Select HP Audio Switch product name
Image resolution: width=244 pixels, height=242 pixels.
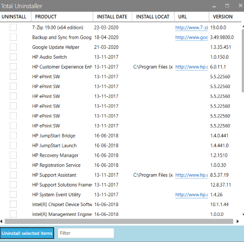point(49,57)
